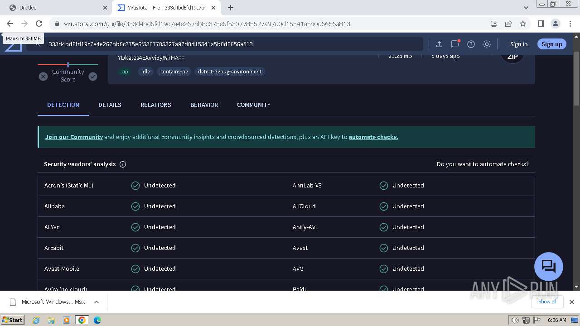Open the browser side panel icon
Screen dimensions: 580x326
click(x=541, y=24)
